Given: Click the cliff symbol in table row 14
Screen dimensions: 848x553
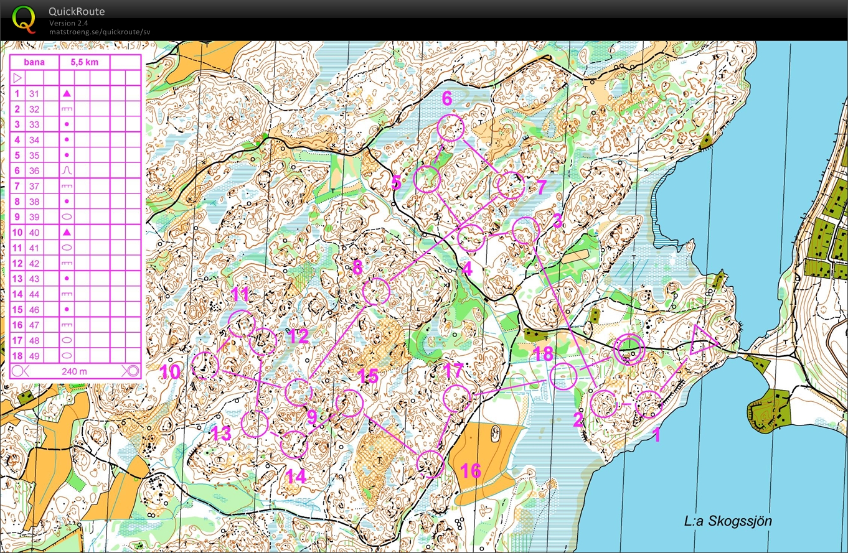Looking at the screenshot, I should [67, 294].
